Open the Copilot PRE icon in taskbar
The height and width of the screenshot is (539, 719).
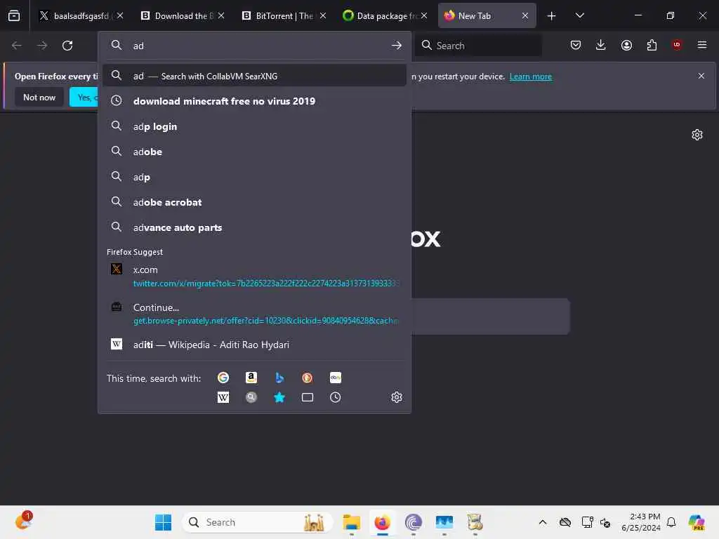click(x=697, y=522)
